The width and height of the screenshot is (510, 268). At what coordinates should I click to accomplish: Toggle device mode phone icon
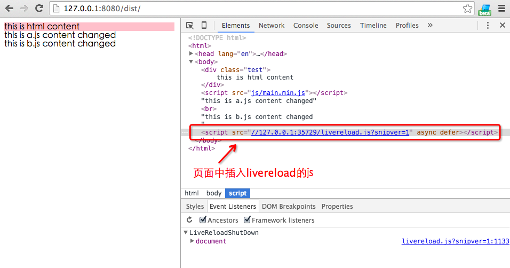pos(204,25)
